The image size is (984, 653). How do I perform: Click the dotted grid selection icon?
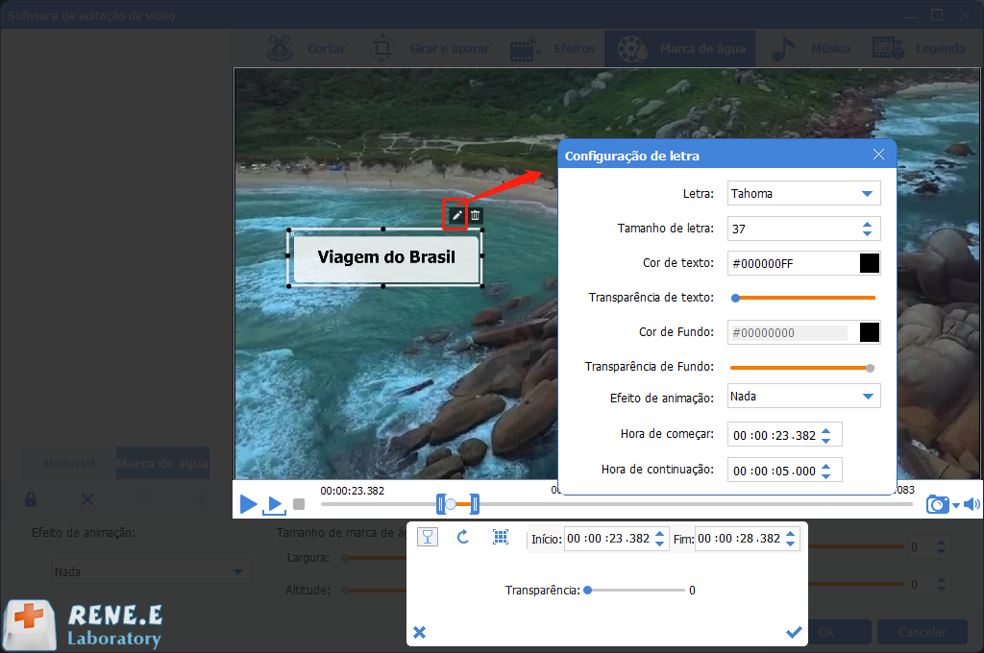point(500,538)
